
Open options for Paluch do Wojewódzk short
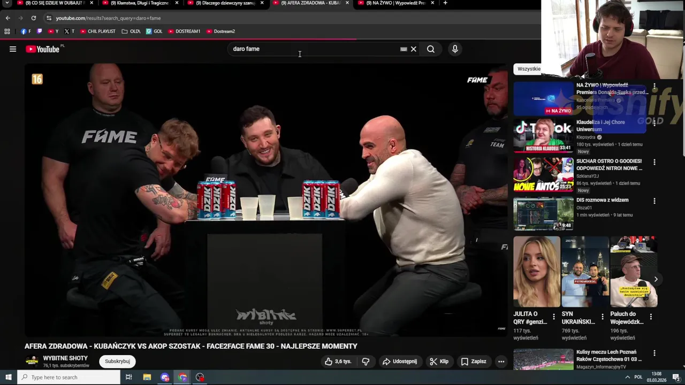[651, 317]
